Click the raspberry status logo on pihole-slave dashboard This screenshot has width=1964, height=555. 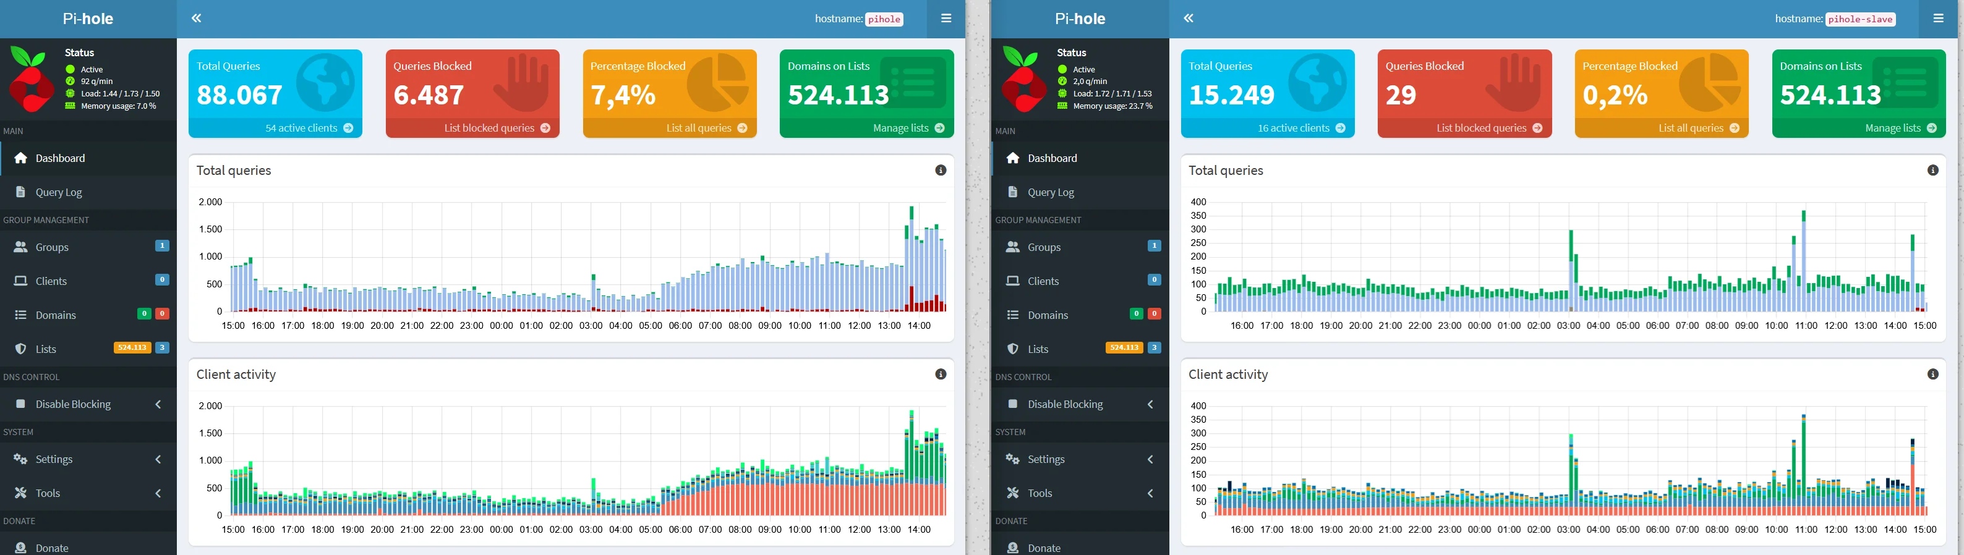click(x=1023, y=78)
